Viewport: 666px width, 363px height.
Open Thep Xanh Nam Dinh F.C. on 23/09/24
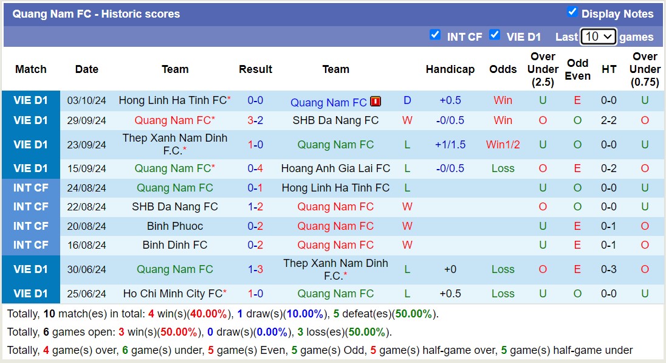click(174, 144)
